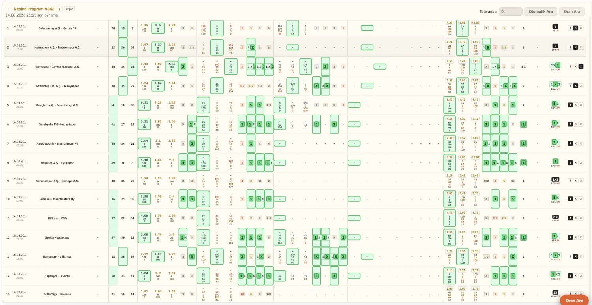Click the 14.08.2026 21:25 son oynama text

tap(32, 15)
